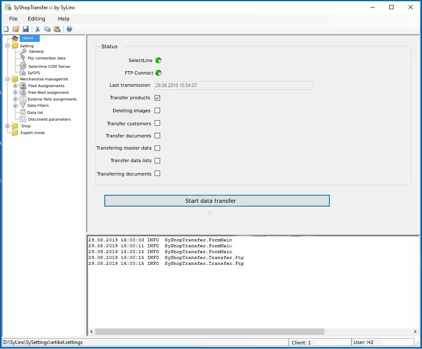Image resolution: width=422 pixels, height=349 pixels.
Task: Enable the Transfer customers checkbox
Action: tap(158, 123)
